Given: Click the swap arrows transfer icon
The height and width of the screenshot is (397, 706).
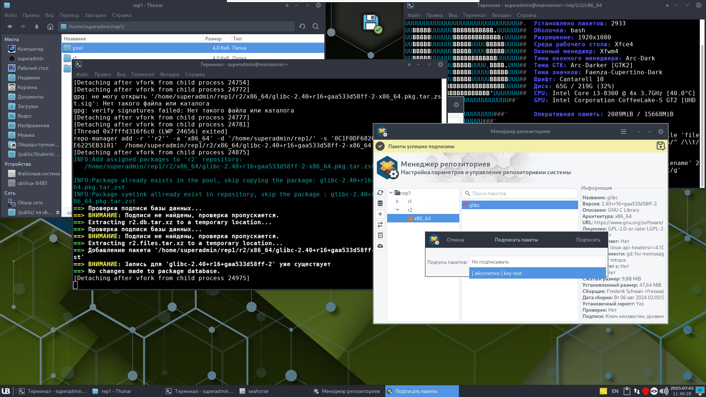Looking at the screenshot, I should click(380, 225).
